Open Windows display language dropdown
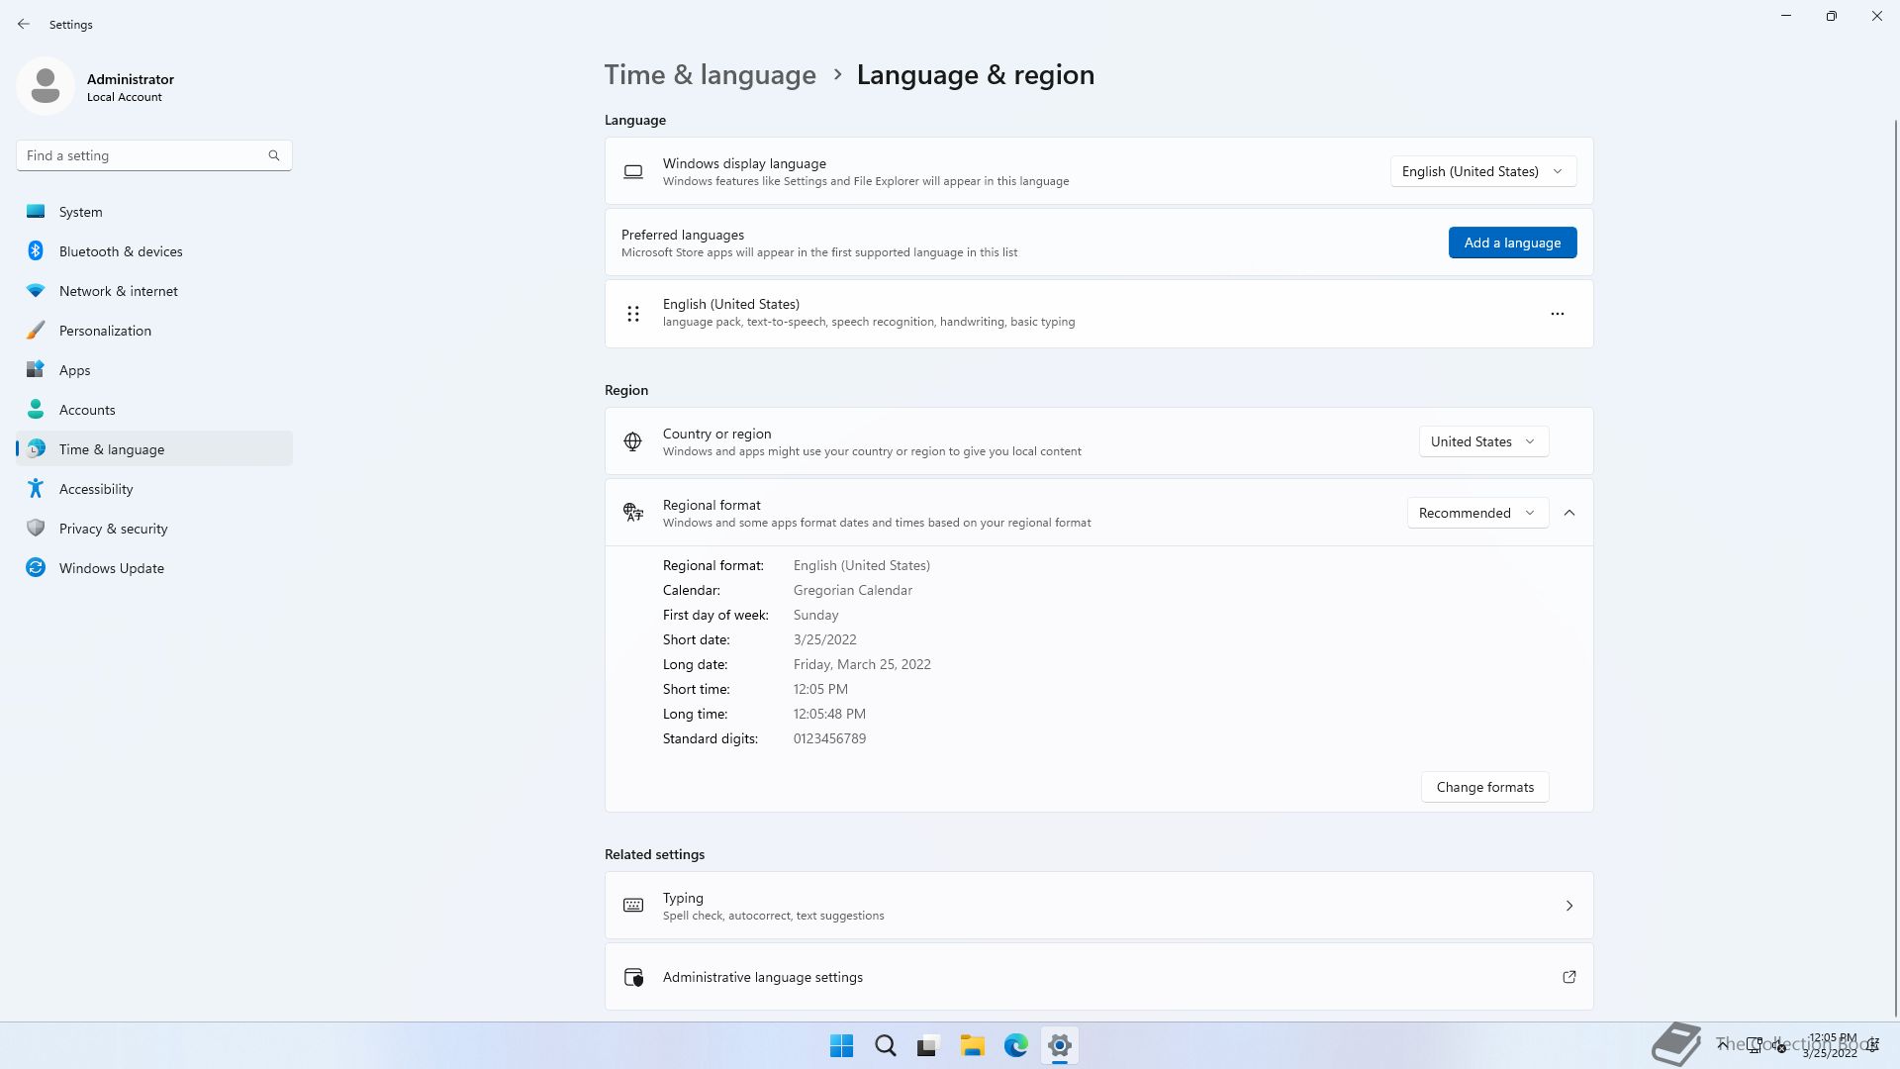The height and width of the screenshot is (1069, 1900). (x=1482, y=171)
